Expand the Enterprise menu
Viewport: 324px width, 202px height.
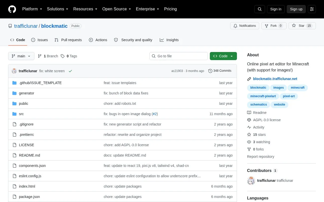click(148, 9)
